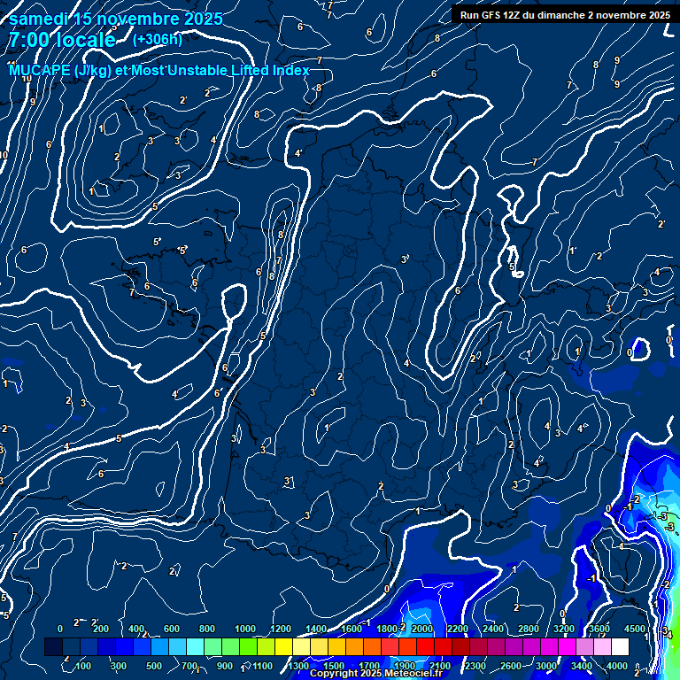Click the 4500 label above the legend
This screenshot has height=680, width=680.
[x=635, y=629]
